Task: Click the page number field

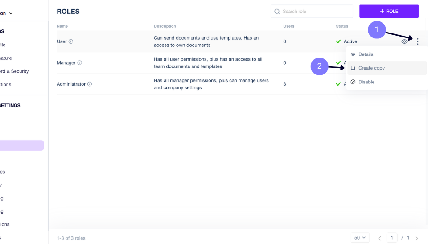Action: [x=392, y=238]
